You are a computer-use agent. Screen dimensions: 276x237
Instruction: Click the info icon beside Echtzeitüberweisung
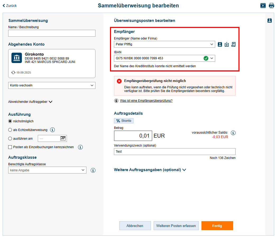pos(52,130)
